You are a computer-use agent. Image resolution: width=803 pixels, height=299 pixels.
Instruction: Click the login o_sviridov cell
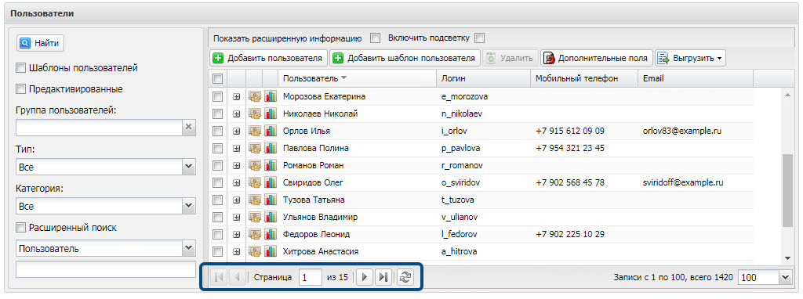pyautogui.click(x=461, y=182)
